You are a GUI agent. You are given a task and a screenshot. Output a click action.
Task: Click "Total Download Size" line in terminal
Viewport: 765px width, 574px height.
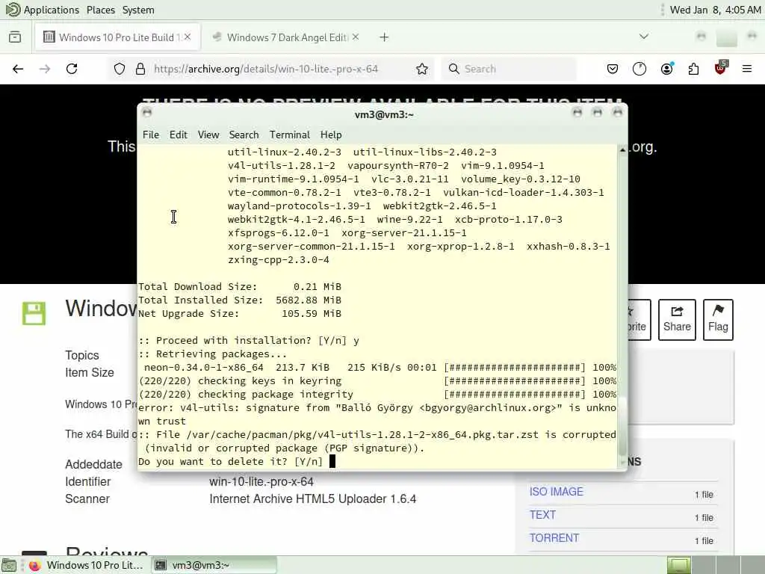[x=240, y=286]
